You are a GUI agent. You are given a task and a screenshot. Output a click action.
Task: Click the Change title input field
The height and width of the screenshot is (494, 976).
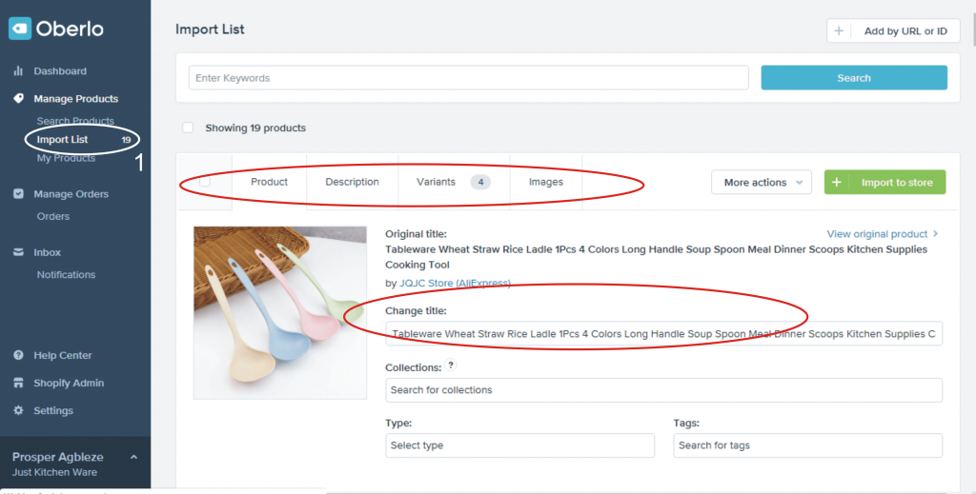[x=663, y=334]
